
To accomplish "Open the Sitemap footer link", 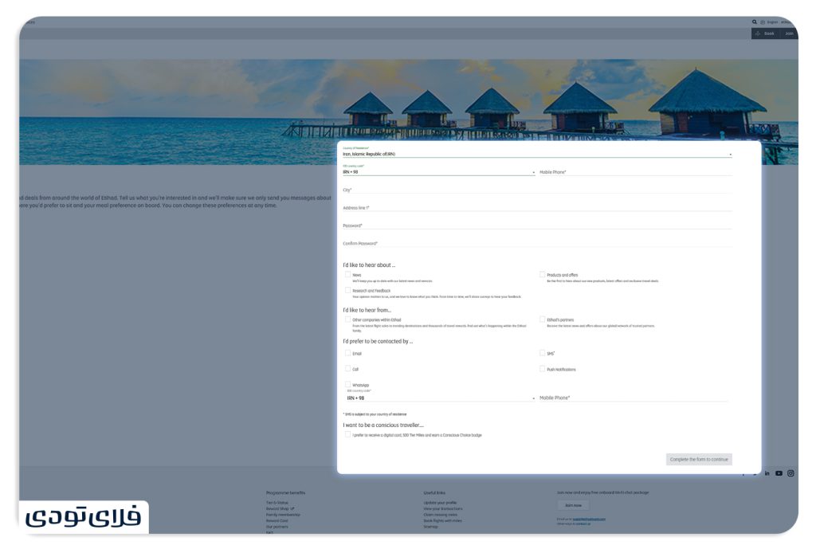I will 430,527.
